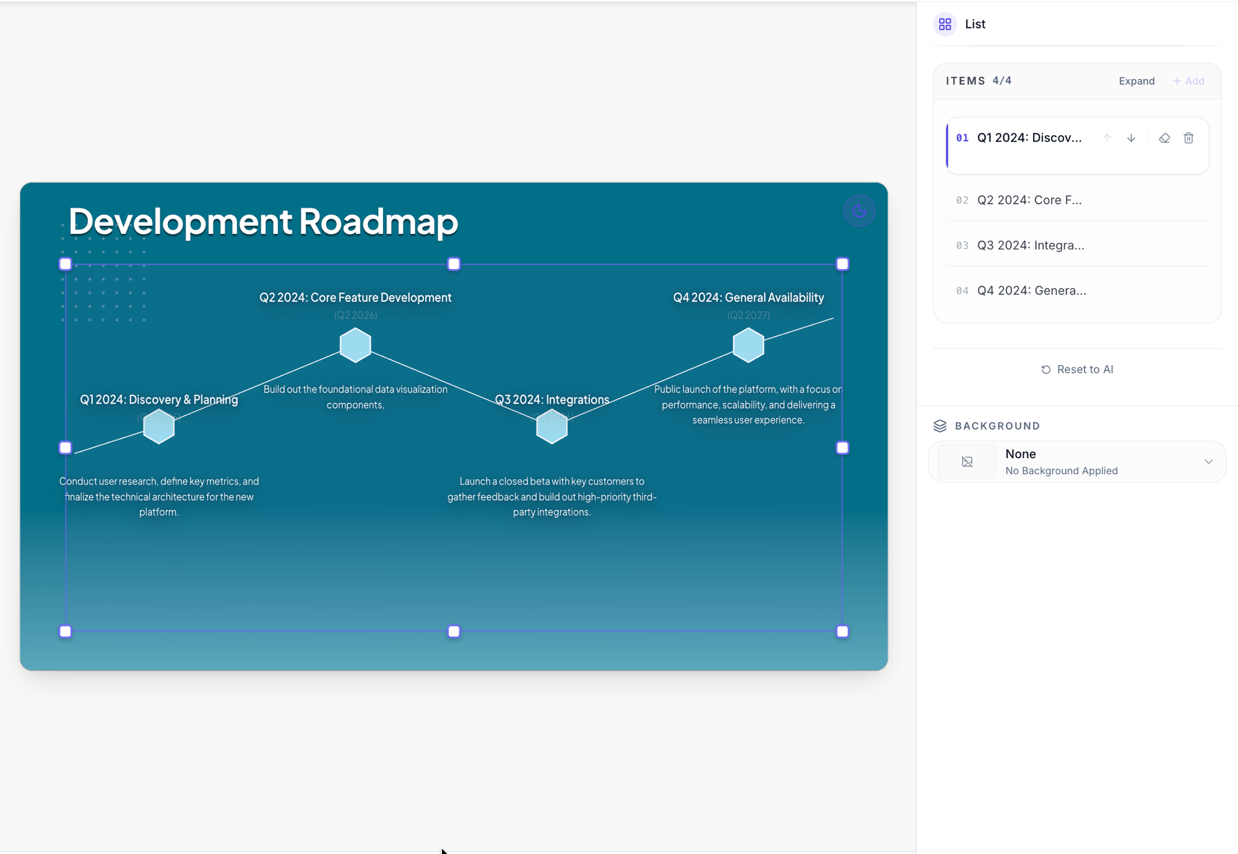
Task: Click the Development Roadmap title text
Action: point(263,221)
